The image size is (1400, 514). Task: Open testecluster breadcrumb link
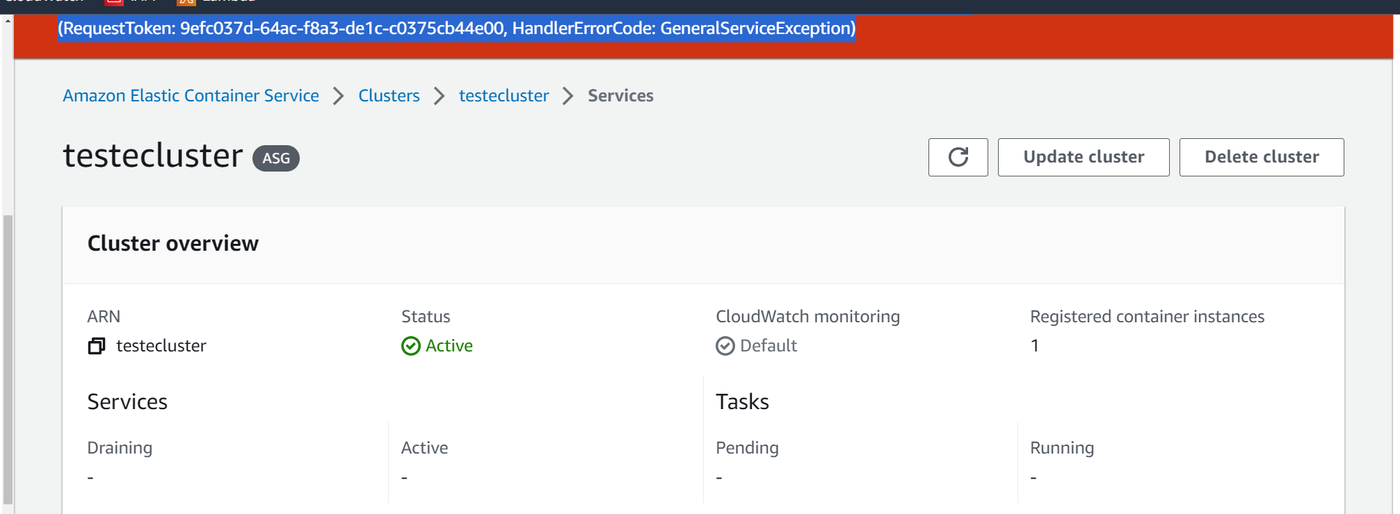[504, 95]
